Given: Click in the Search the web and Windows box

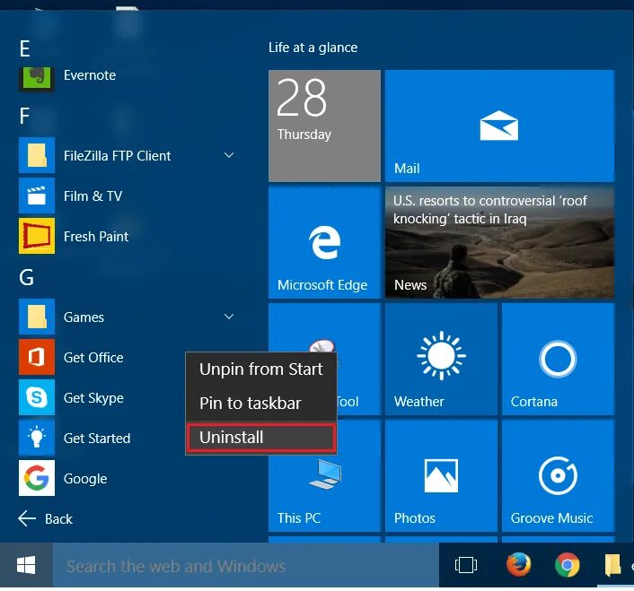Looking at the screenshot, I should coord(245,565).
